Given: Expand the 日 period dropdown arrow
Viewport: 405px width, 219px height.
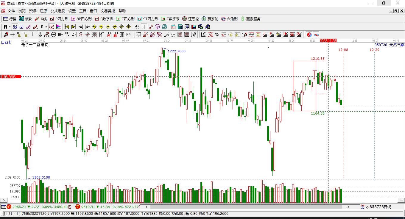Looking at the screenshot, I should coord(10,27).
